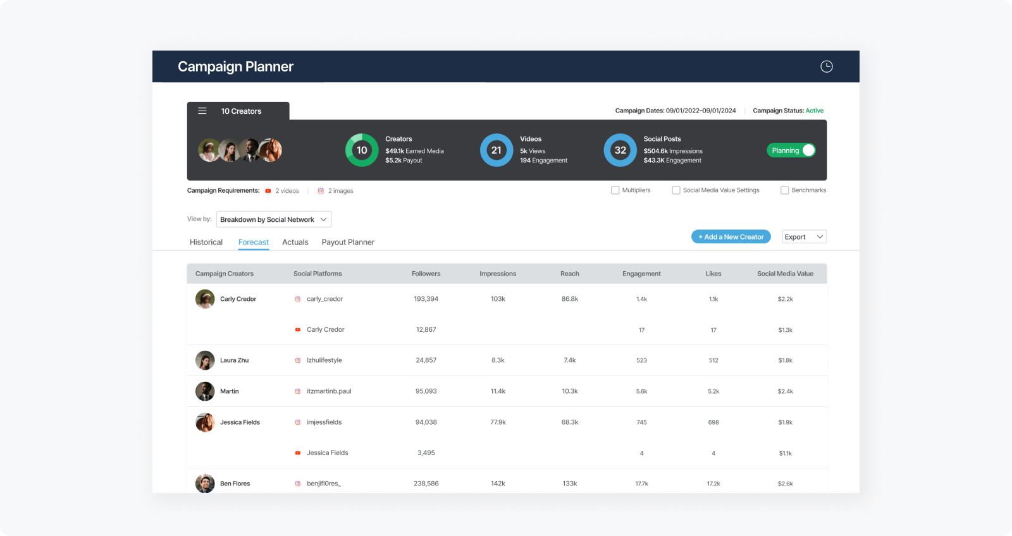The image size is (1012, 536).
Task: Click the YouTube icon next to 2 videos
Action: pos(268,191)
